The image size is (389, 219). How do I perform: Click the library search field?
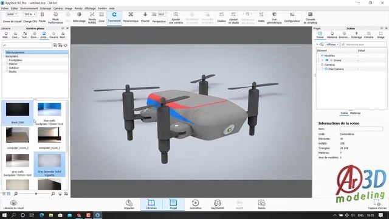pyautogui.click(x=27, y=45)
